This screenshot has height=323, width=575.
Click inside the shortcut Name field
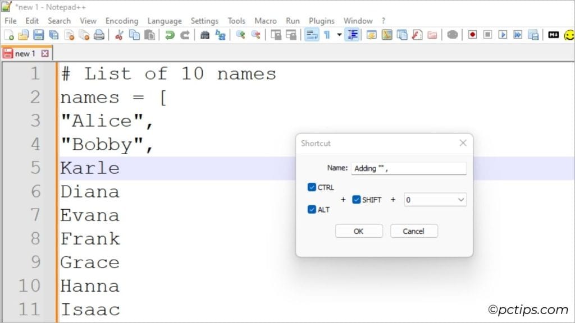pos(408,168)
